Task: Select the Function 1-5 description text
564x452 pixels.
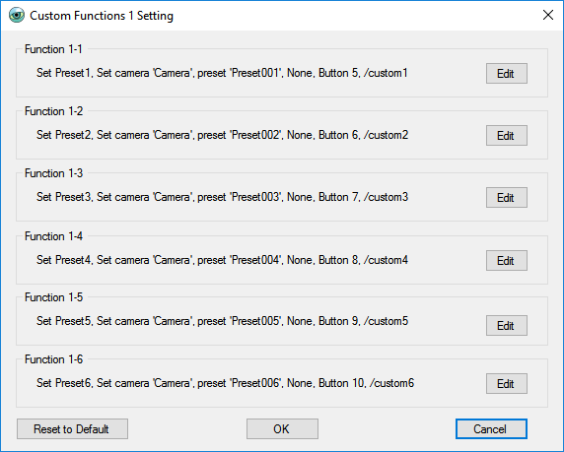Action: point(222,321)
